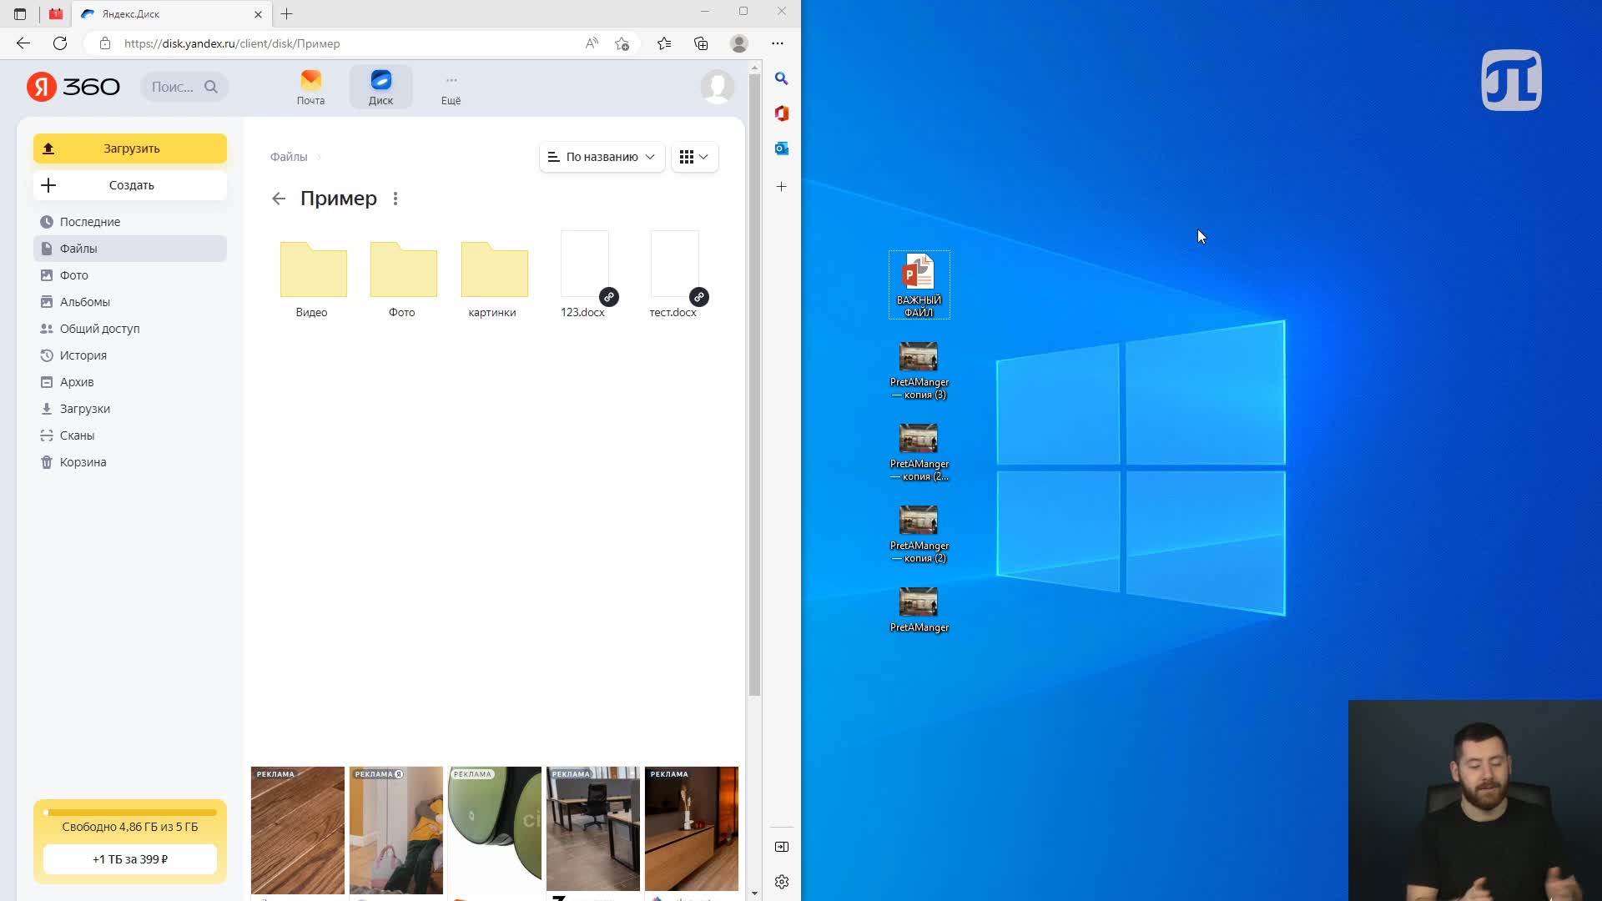
Task: Open Загрузки in the sidebar
Action: click(130, 409)
